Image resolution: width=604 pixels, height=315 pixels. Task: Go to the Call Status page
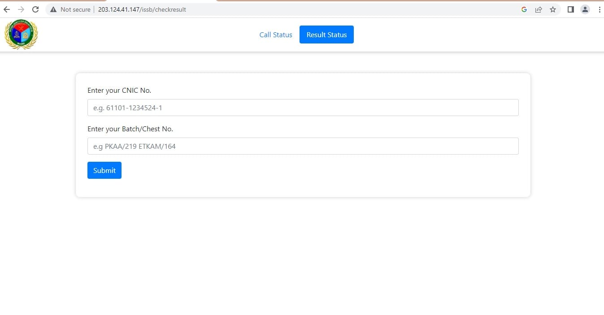coord(276,35)
